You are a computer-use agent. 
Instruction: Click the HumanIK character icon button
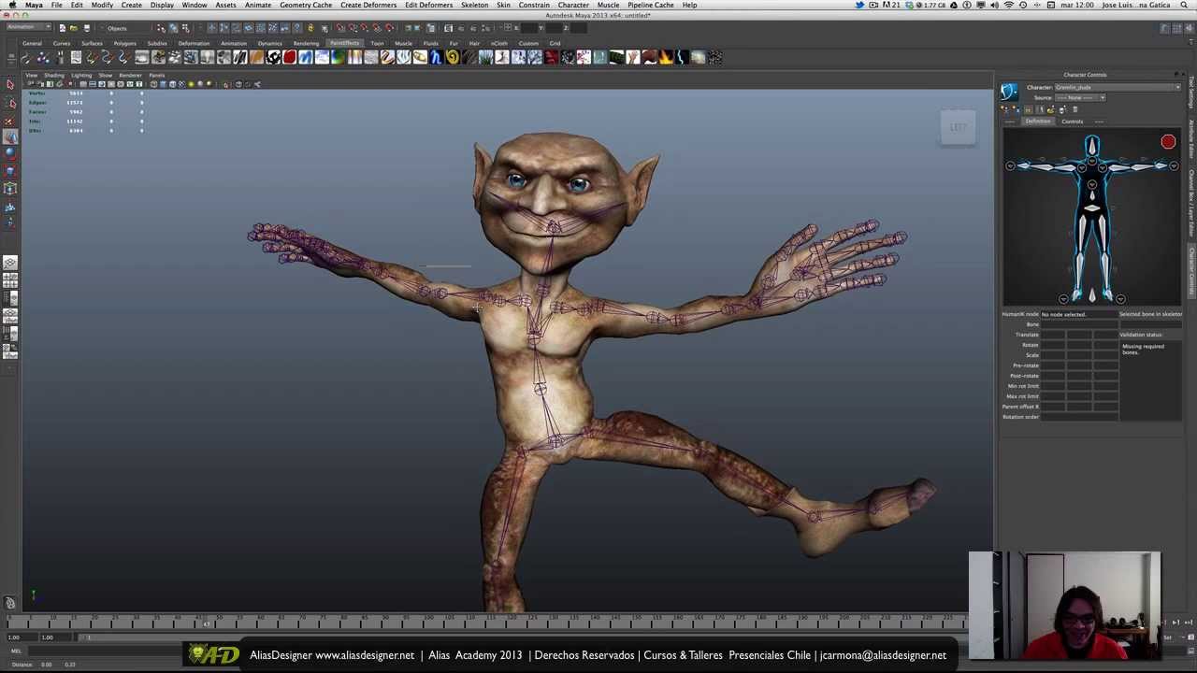[1008, 91]
